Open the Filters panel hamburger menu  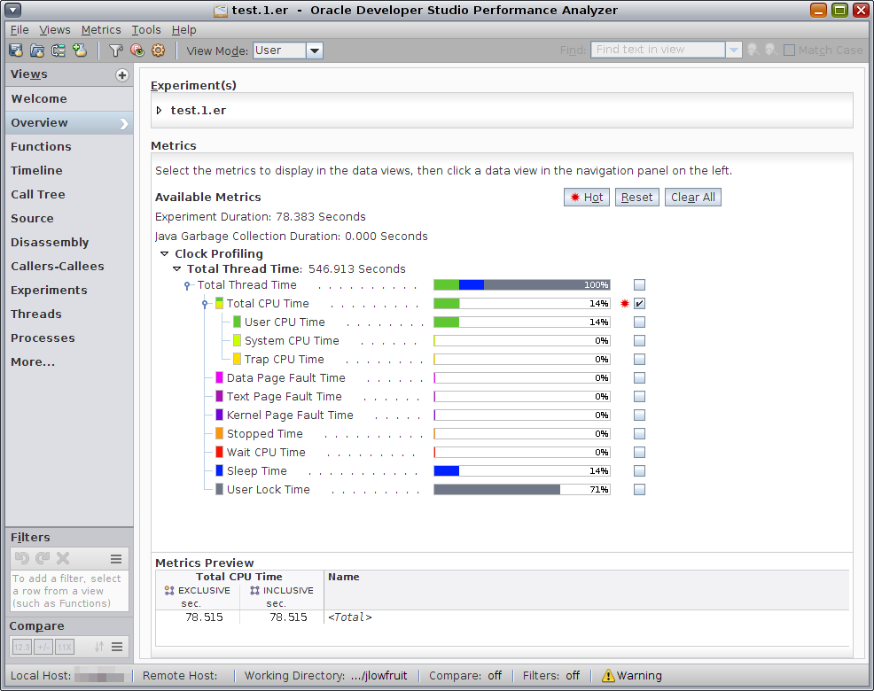point(116,558)
